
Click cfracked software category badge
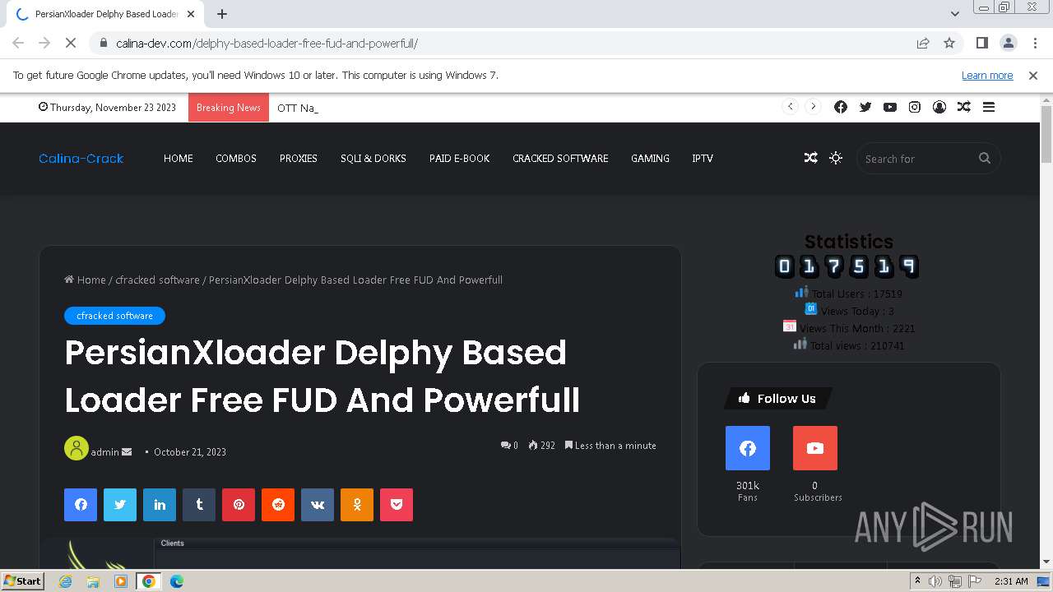tap(114, 316)
